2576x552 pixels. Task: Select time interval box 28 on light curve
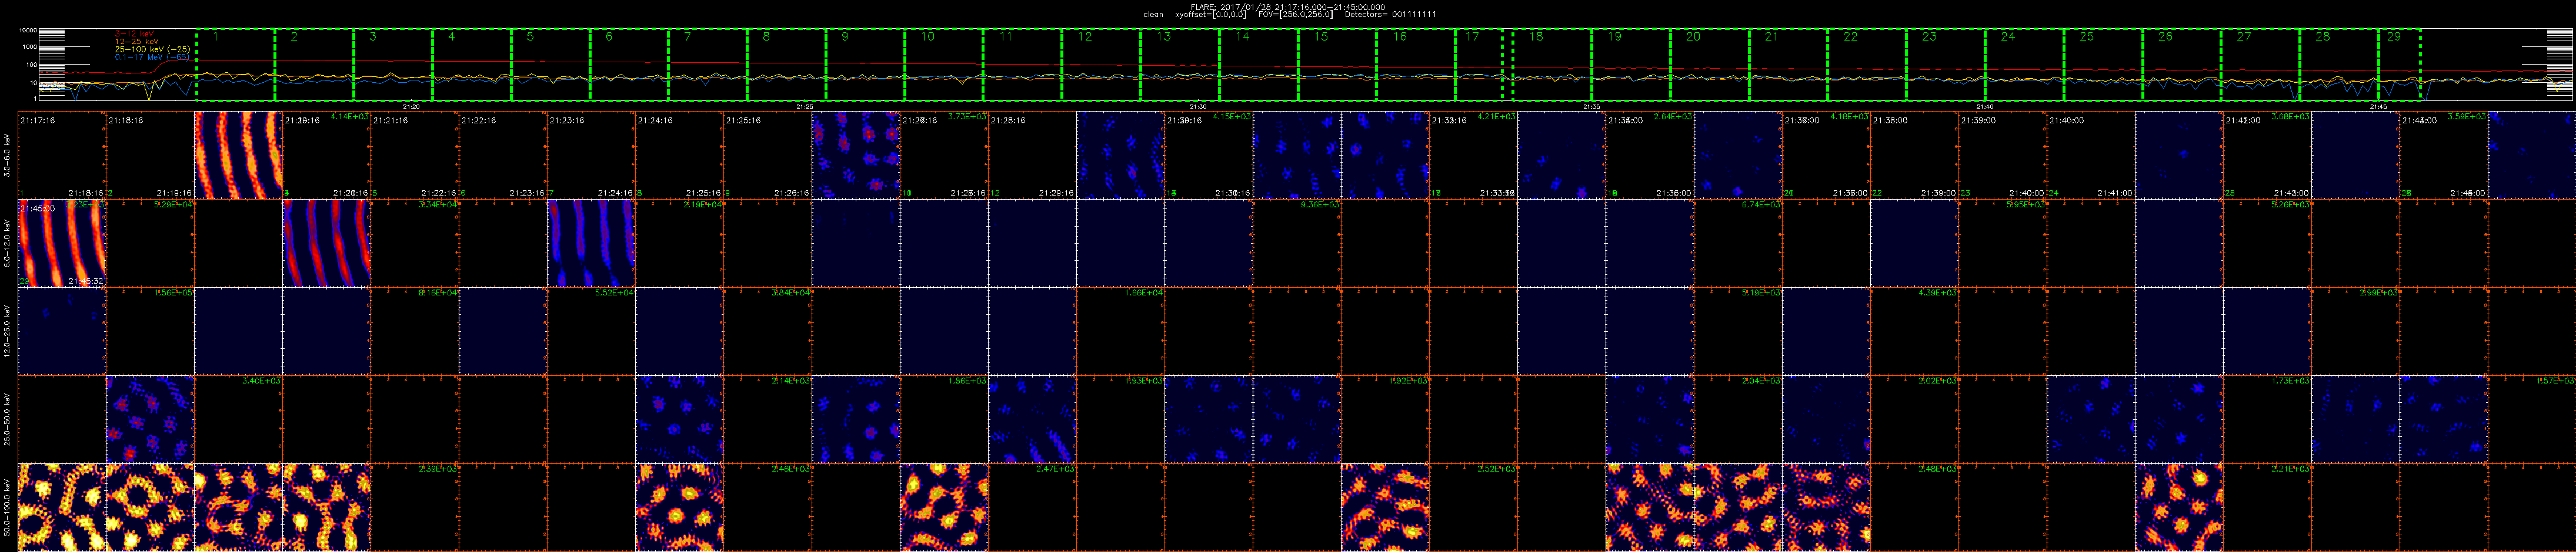[2340, 65]
